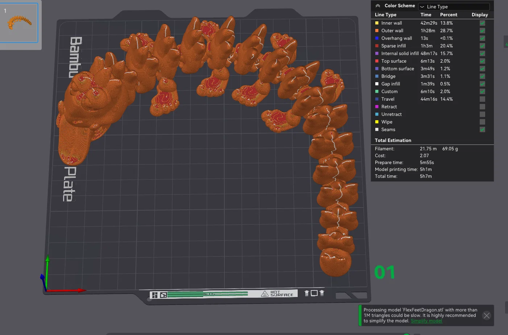Image resolution: width=508 pixels, height=335 pixels.
Task: Click the Overhang wall blue swatch
Action: point(377,38)
